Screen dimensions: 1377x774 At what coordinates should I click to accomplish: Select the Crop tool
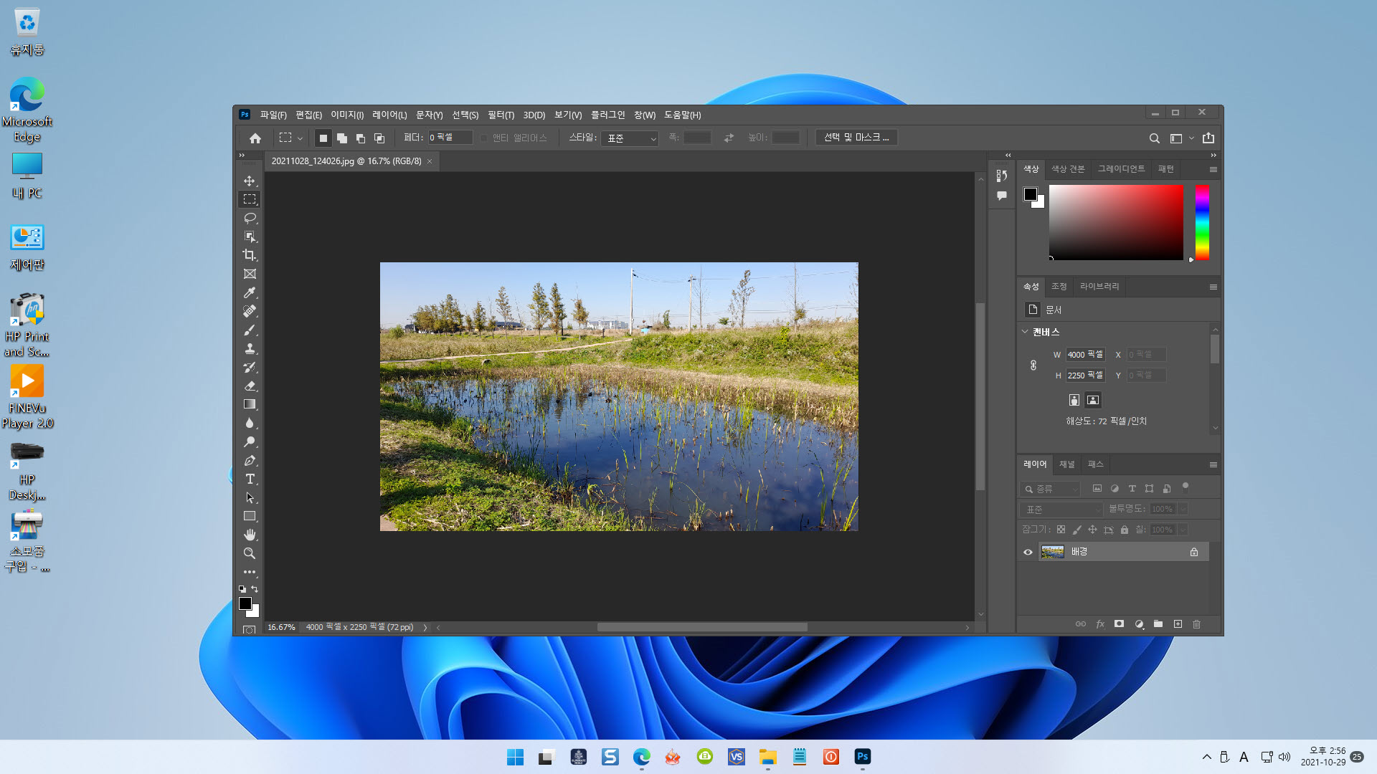tap(250, 255)
